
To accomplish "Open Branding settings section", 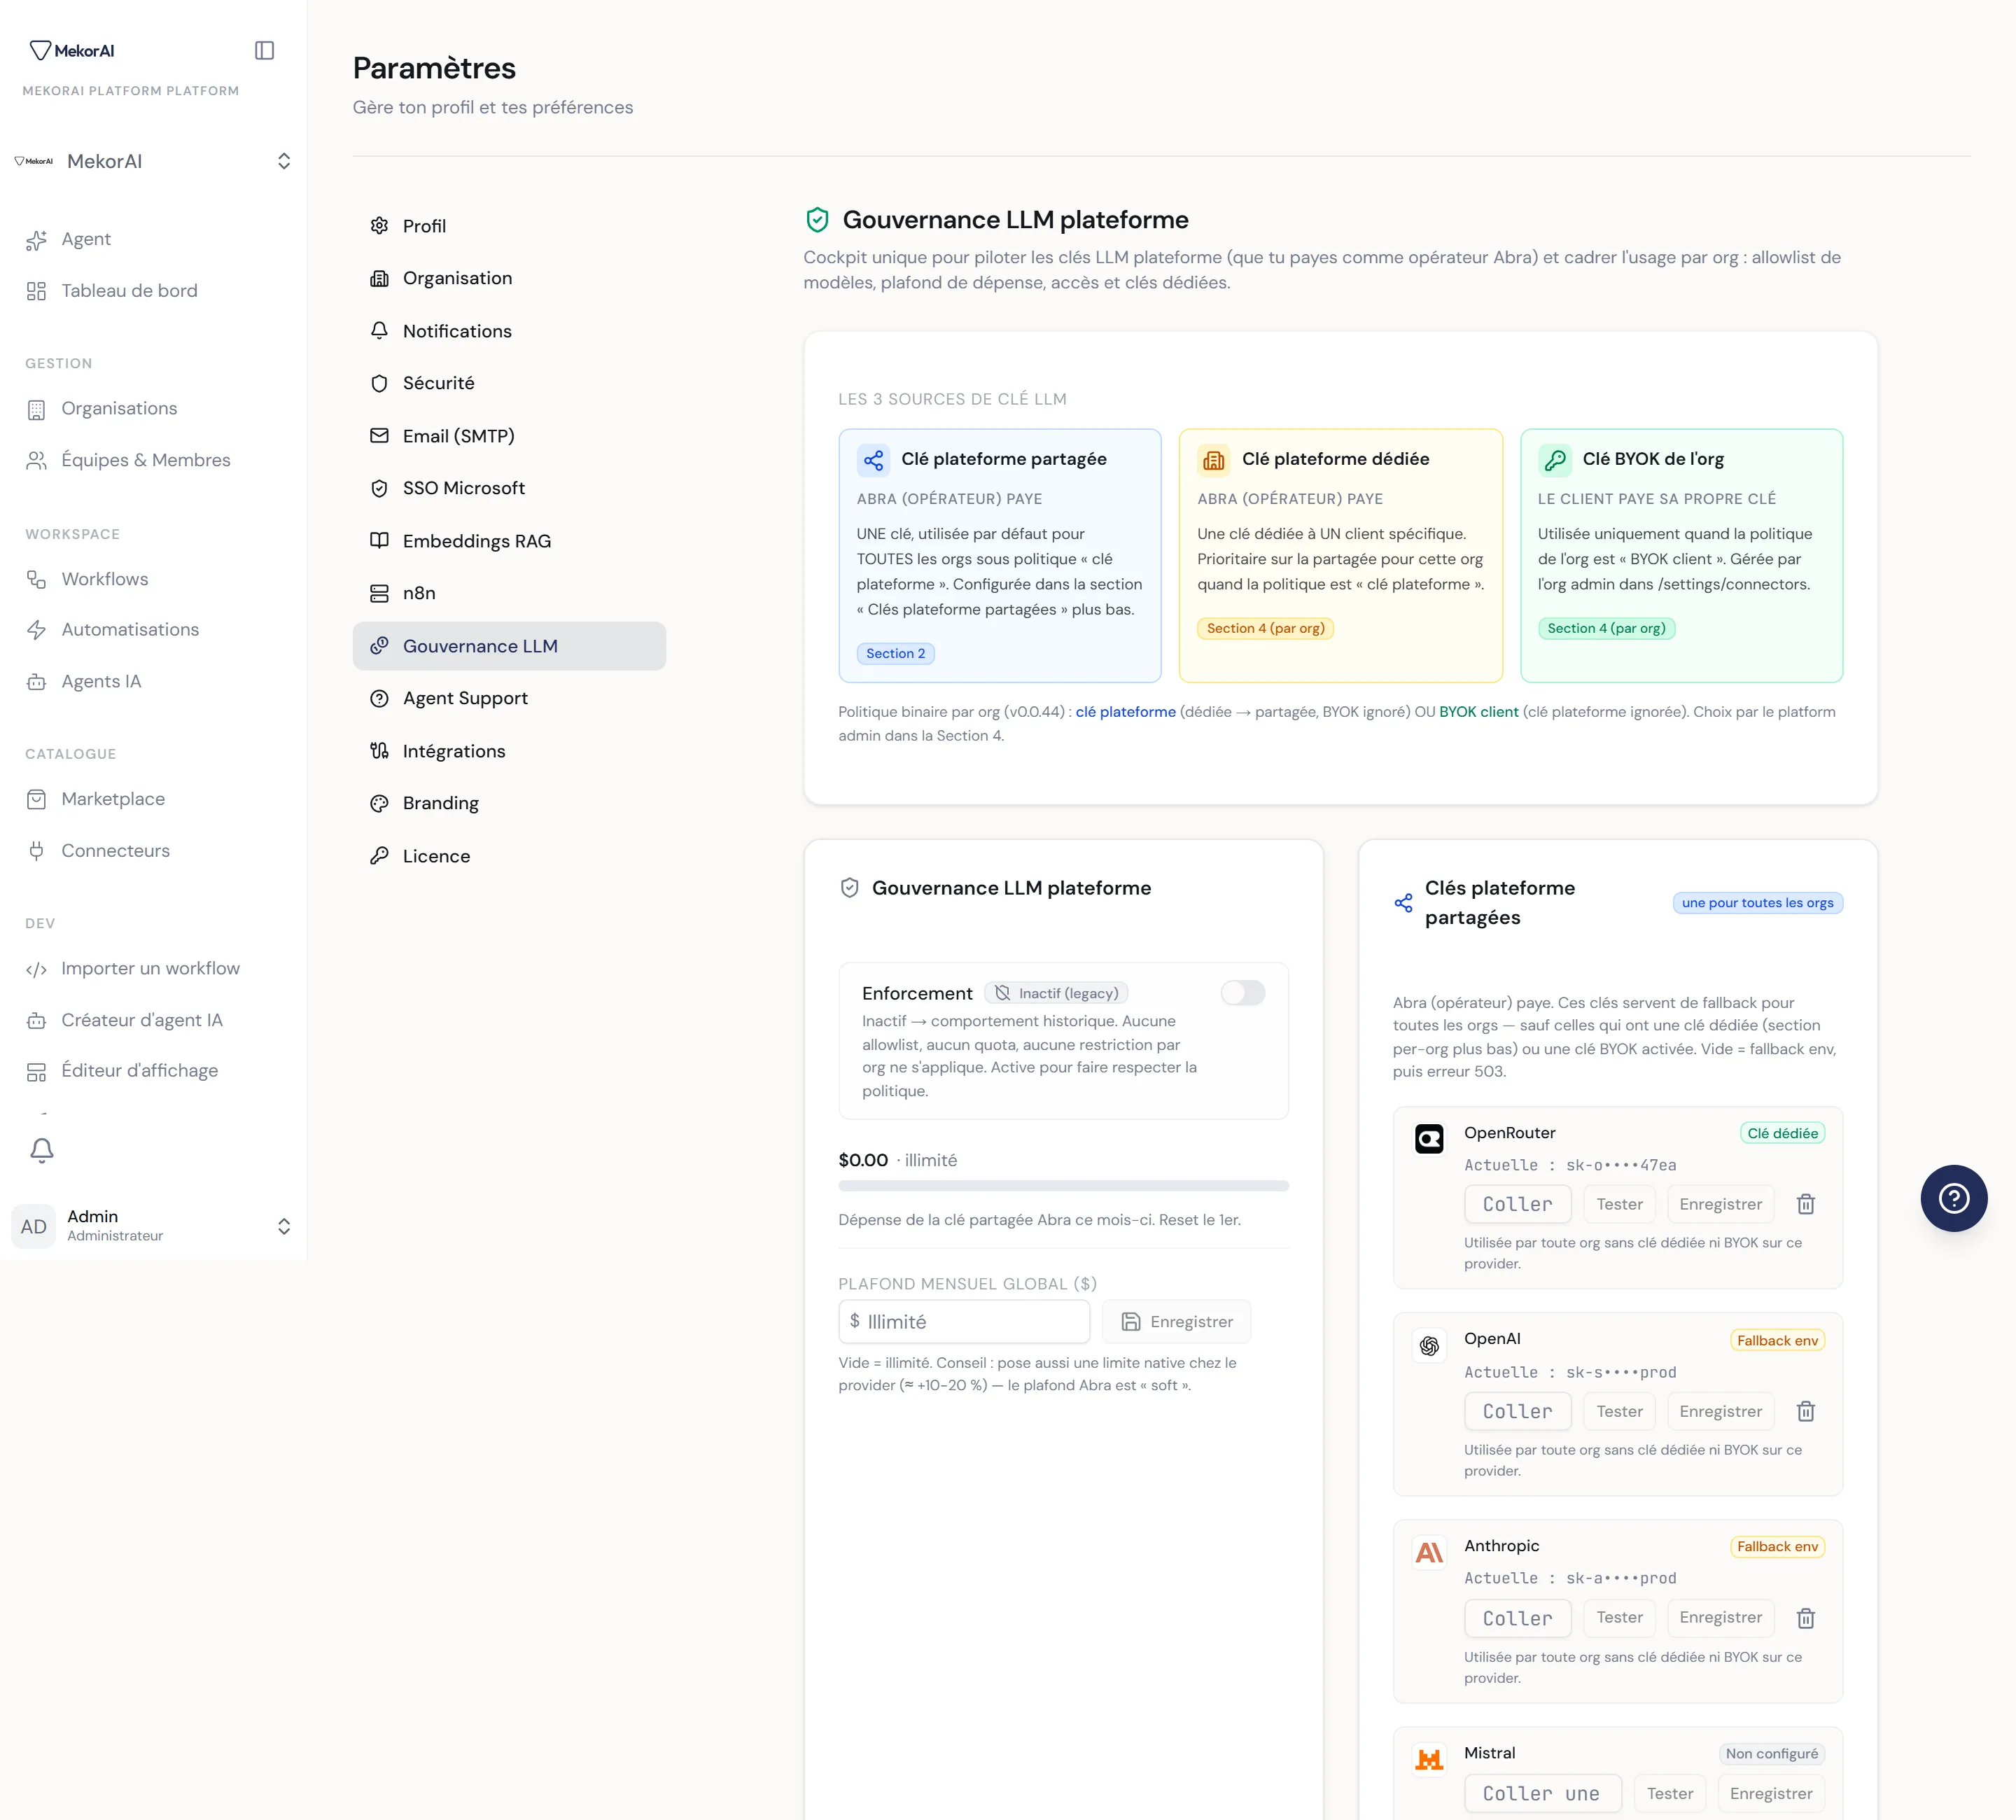I will pos(509,803).
